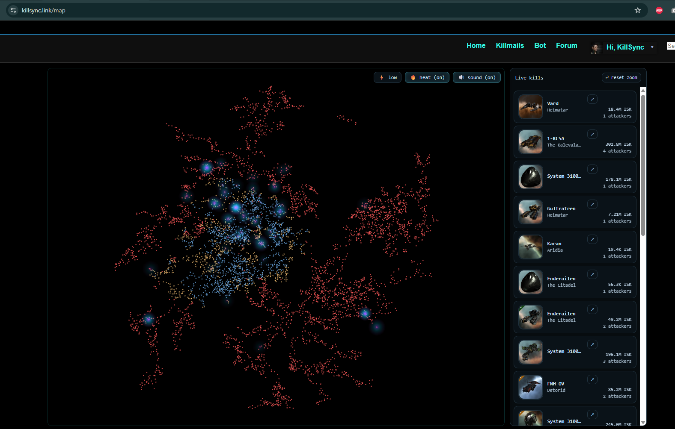Open the Karan kill external link icon
Image resolution: width=675 pixels, height=429 pixels.
(592, 240)
